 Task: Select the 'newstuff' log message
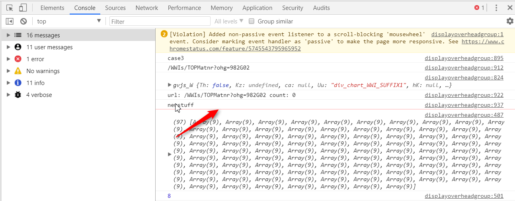click(181, 105)
